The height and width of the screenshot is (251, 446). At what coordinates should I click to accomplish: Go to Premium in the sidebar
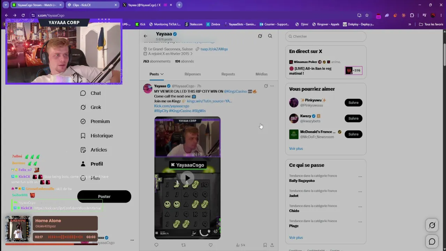click(95, 121)
